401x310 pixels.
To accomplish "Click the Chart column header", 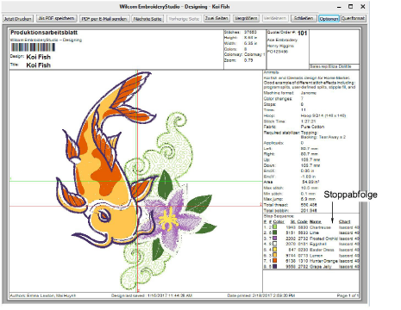I will (x=345, y=222).
